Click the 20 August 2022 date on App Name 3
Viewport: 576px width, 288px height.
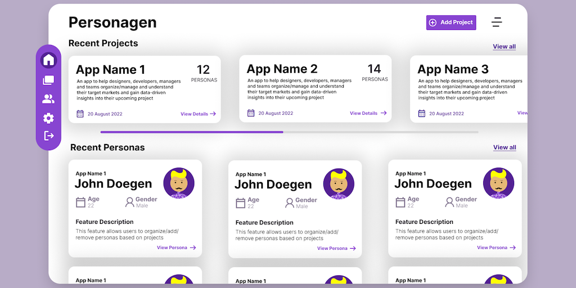pyautogui.click(x=446, y=114)
